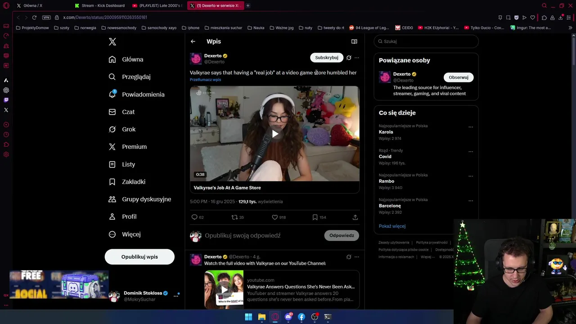The width and height of the screenshot is (576, 324).
Task: Open Grok in the navigation
Action: 122,129
